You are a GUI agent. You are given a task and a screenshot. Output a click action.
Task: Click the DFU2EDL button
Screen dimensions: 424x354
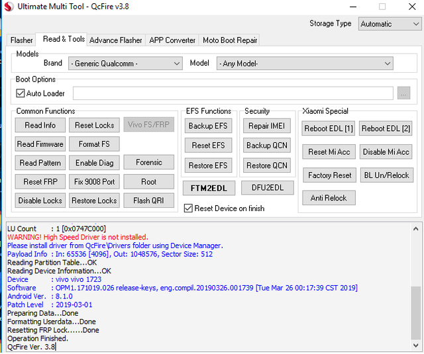pyautogui.click(x=268, y=188)
